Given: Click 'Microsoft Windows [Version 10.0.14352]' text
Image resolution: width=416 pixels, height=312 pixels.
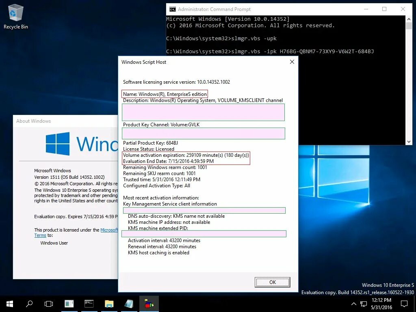Looking at the screenshot, I should [227, 19].
